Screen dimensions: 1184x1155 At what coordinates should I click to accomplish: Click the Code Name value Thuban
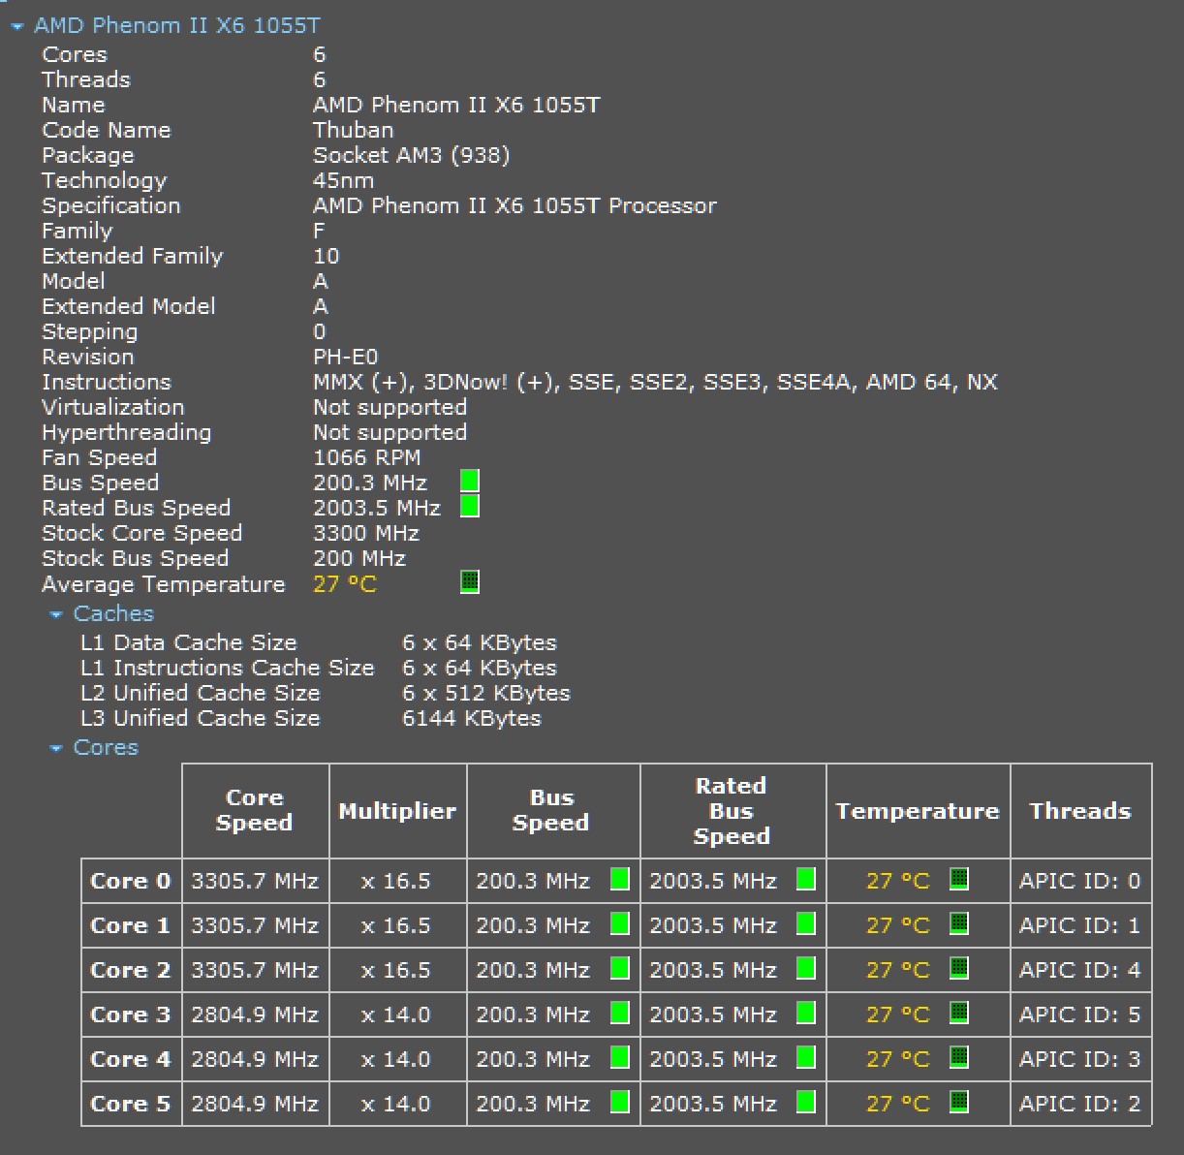coord(354,130)
